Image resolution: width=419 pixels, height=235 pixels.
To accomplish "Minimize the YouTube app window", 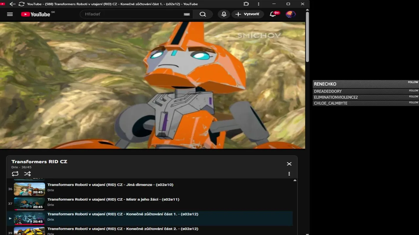I will (274, 4).
